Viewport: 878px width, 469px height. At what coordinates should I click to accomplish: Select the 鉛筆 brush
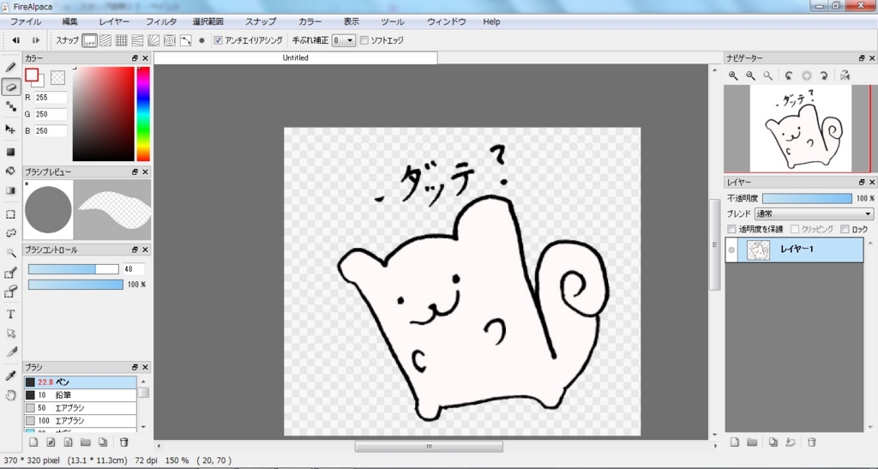[81, 395]
